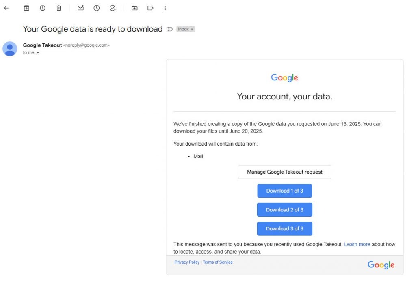Add to Tasks using the checkmark-plus icon
The width and height of the screenshot is (416, 284).
click(113, 8)
